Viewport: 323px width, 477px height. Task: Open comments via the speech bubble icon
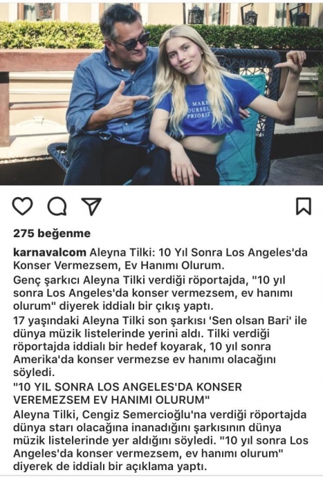click(57, 207)
